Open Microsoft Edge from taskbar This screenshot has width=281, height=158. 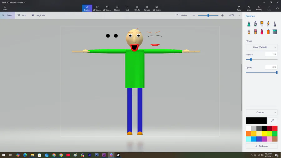25,155
